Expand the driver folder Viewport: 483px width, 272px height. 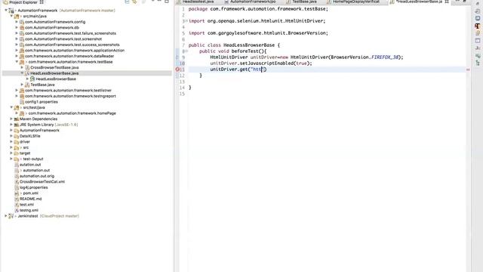pyautogui.click(x=11, y=141)
